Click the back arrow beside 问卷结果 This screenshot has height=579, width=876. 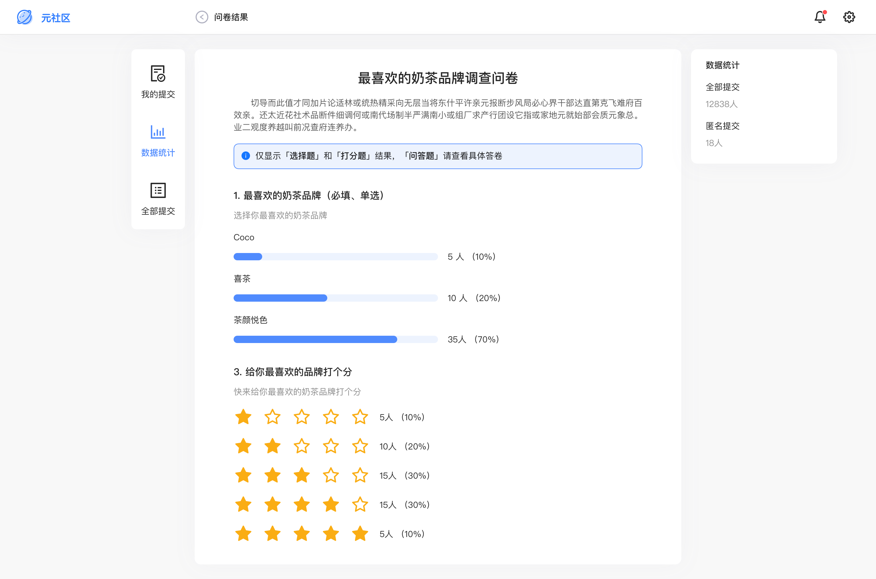(202, 17)
